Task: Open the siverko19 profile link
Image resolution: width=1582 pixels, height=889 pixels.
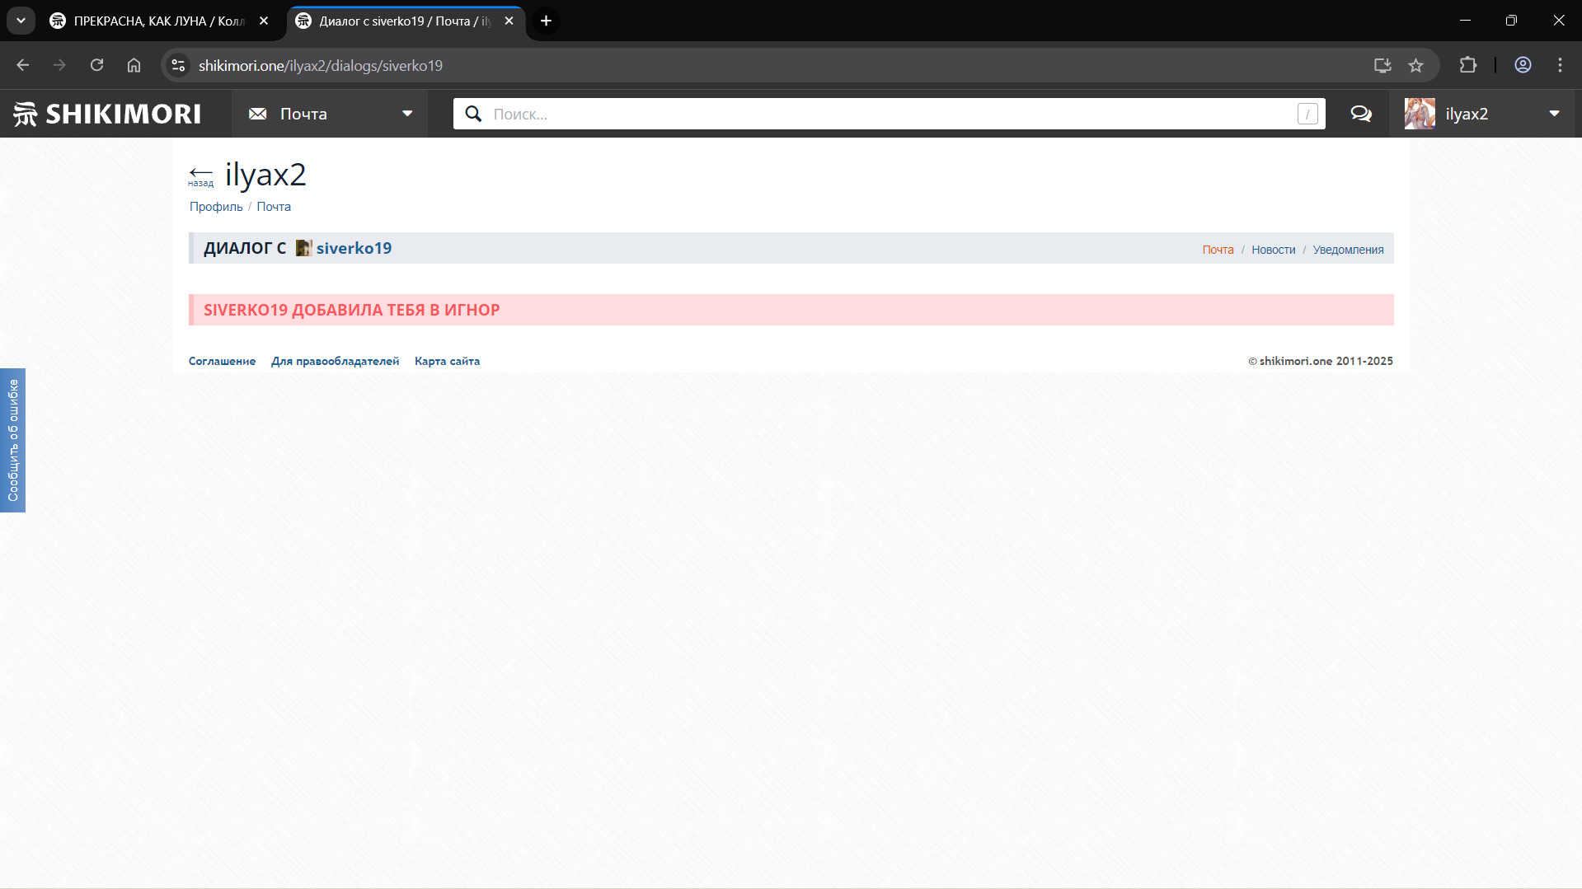Action: pyautogui.click(x=354, y=248)
